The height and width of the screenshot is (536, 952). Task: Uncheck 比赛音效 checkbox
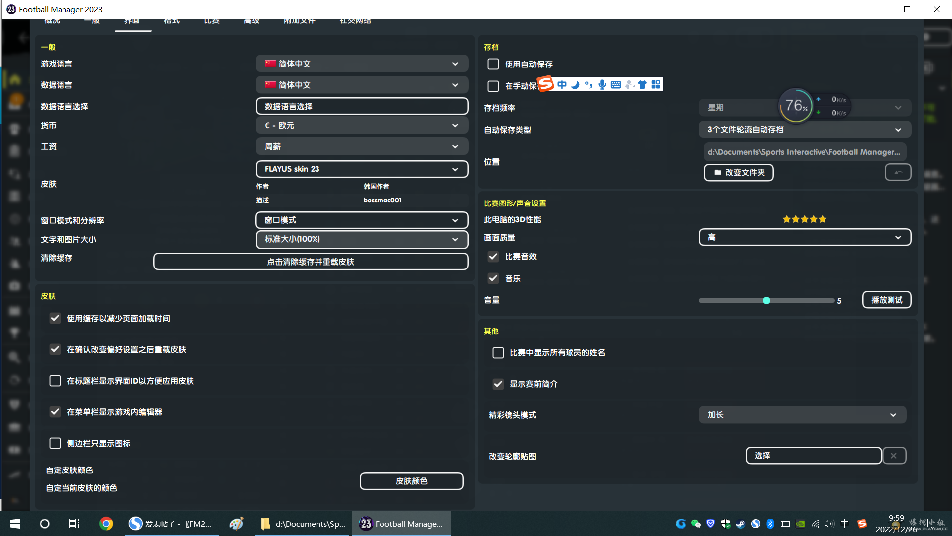click(493, 257)
